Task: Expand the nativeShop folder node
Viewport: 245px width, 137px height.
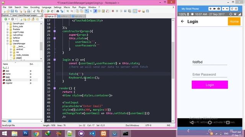Action: coord(7,35)
